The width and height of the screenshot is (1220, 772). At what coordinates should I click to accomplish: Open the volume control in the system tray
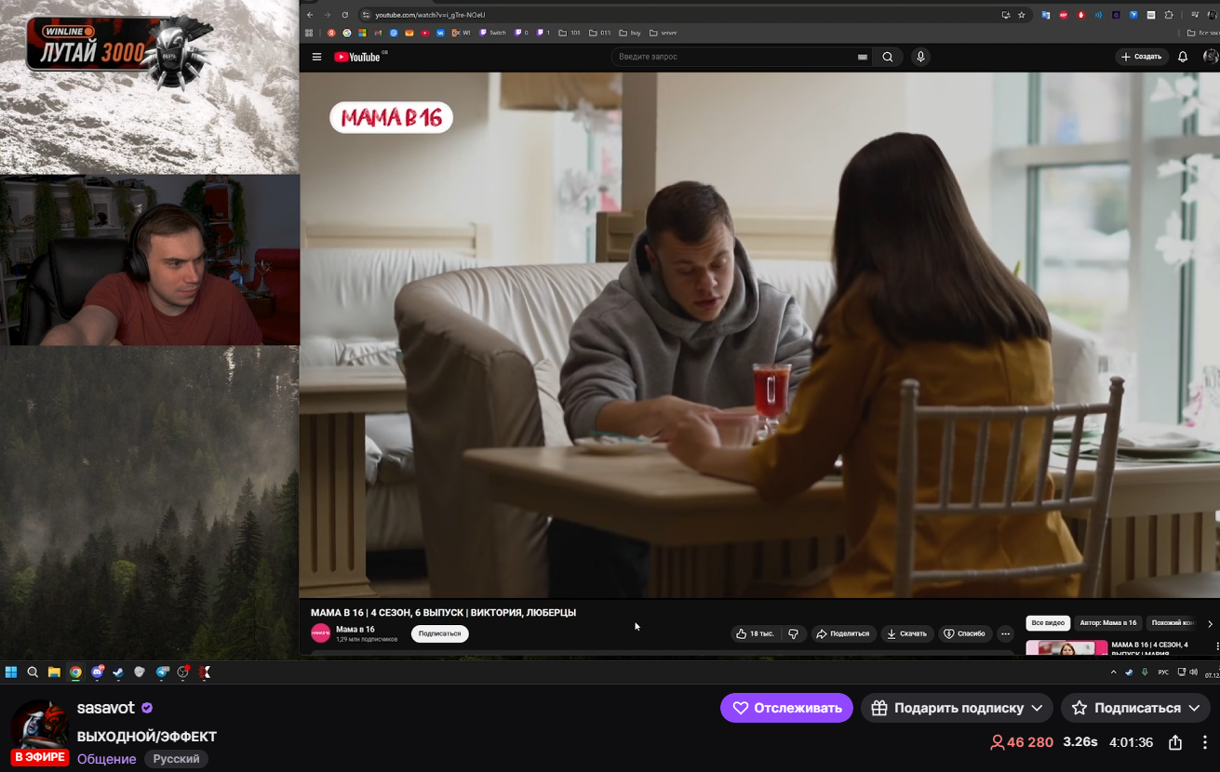tap(1193, 672)
